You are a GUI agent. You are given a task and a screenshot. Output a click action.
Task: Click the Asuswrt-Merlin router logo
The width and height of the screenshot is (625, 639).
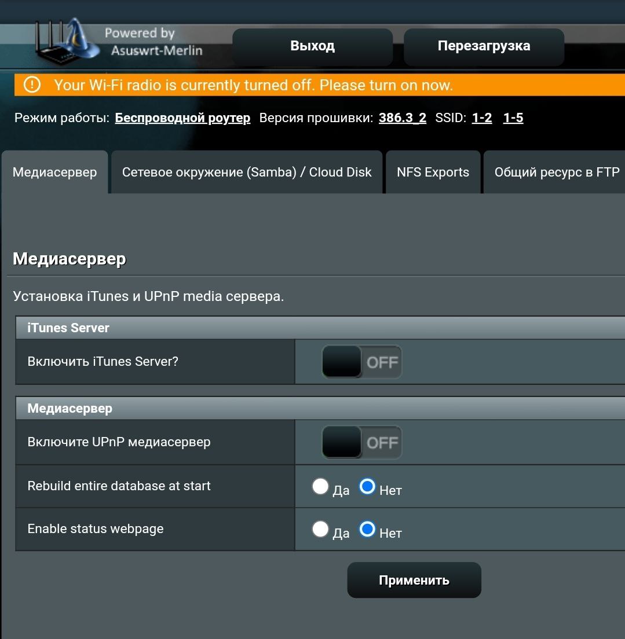pos(67,42)
